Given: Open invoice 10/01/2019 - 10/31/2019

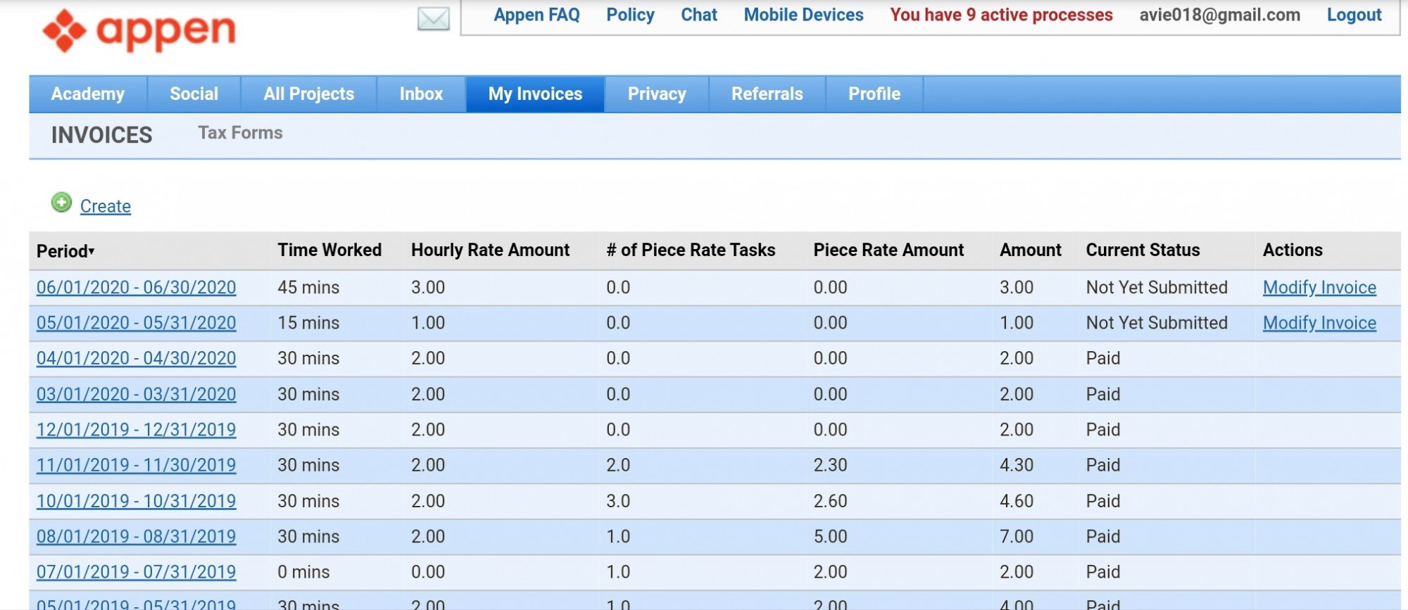Looking at the screenshot, I should coord(137,501).
